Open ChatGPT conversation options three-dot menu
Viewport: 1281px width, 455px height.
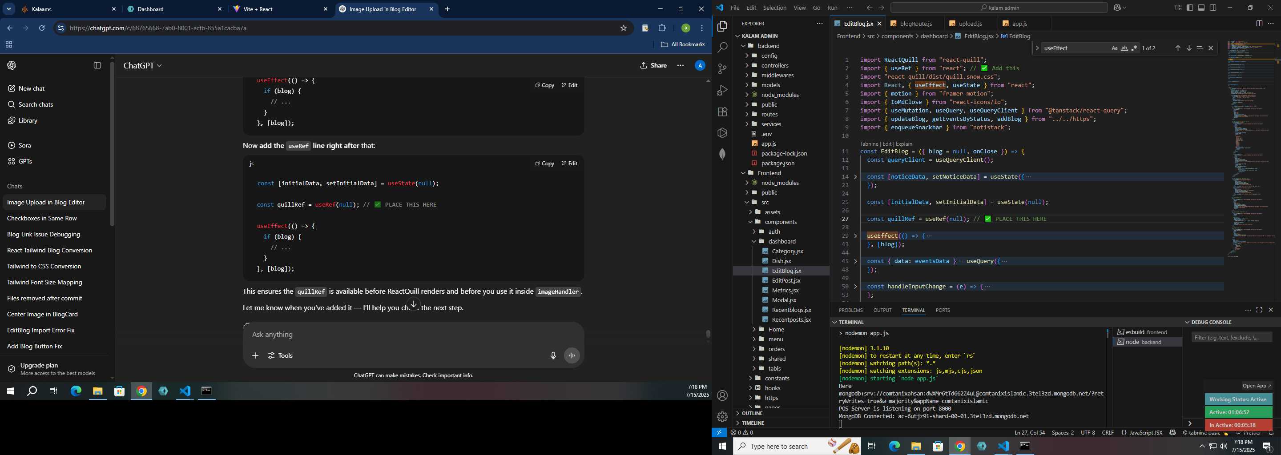[680, 66]
